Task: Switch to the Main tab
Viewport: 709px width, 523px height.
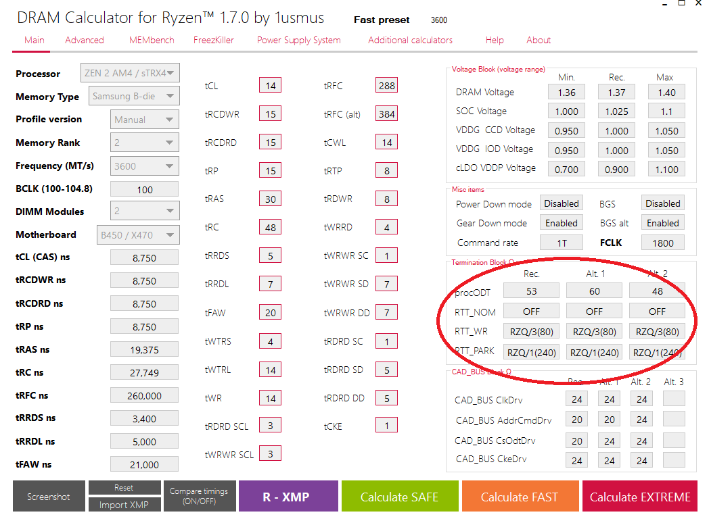Action: pos(35,40)
